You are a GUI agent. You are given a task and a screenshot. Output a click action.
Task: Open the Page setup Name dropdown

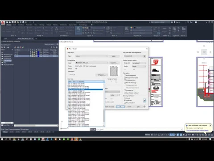point(92,56)
